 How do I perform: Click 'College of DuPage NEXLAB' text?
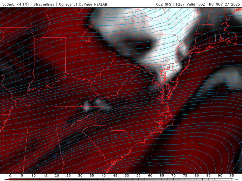click(83, 4)
